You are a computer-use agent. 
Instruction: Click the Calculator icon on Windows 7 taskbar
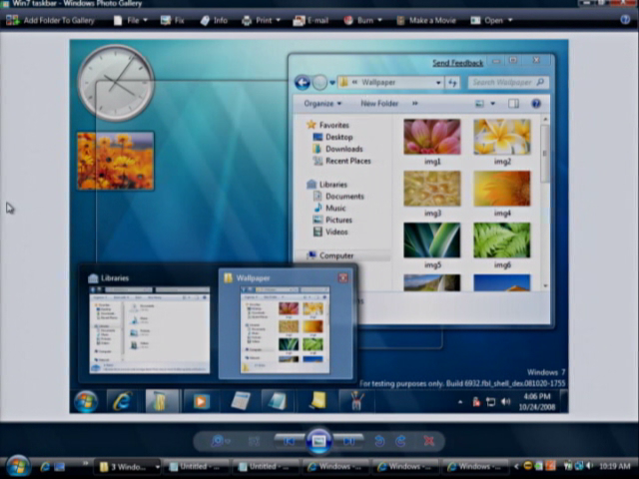pos(240,401)
